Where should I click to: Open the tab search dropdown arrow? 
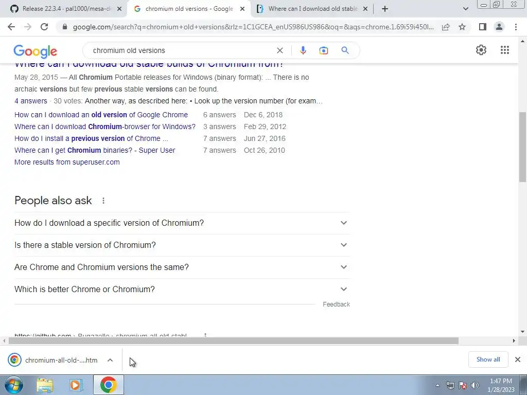point(465,9)
